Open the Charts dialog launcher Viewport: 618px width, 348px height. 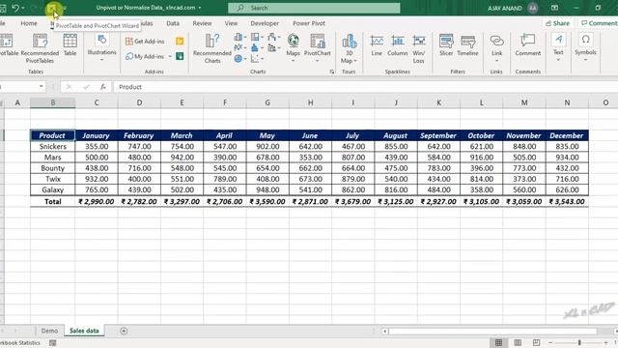point(332,72)
